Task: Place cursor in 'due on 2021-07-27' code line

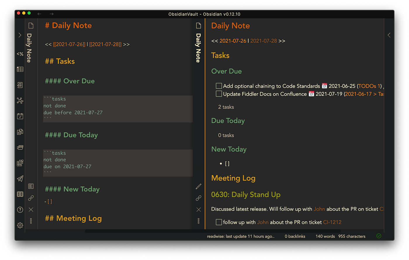Action: coord(67,167)
